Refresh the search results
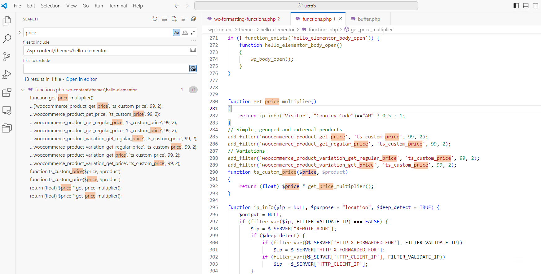The width and height of the screenshot is (541, 274). click(155, 19)
